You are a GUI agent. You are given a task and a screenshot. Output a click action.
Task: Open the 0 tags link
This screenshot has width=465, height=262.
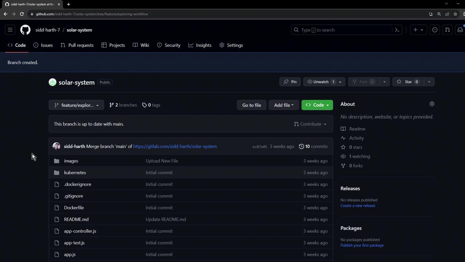tap(151, 105)
